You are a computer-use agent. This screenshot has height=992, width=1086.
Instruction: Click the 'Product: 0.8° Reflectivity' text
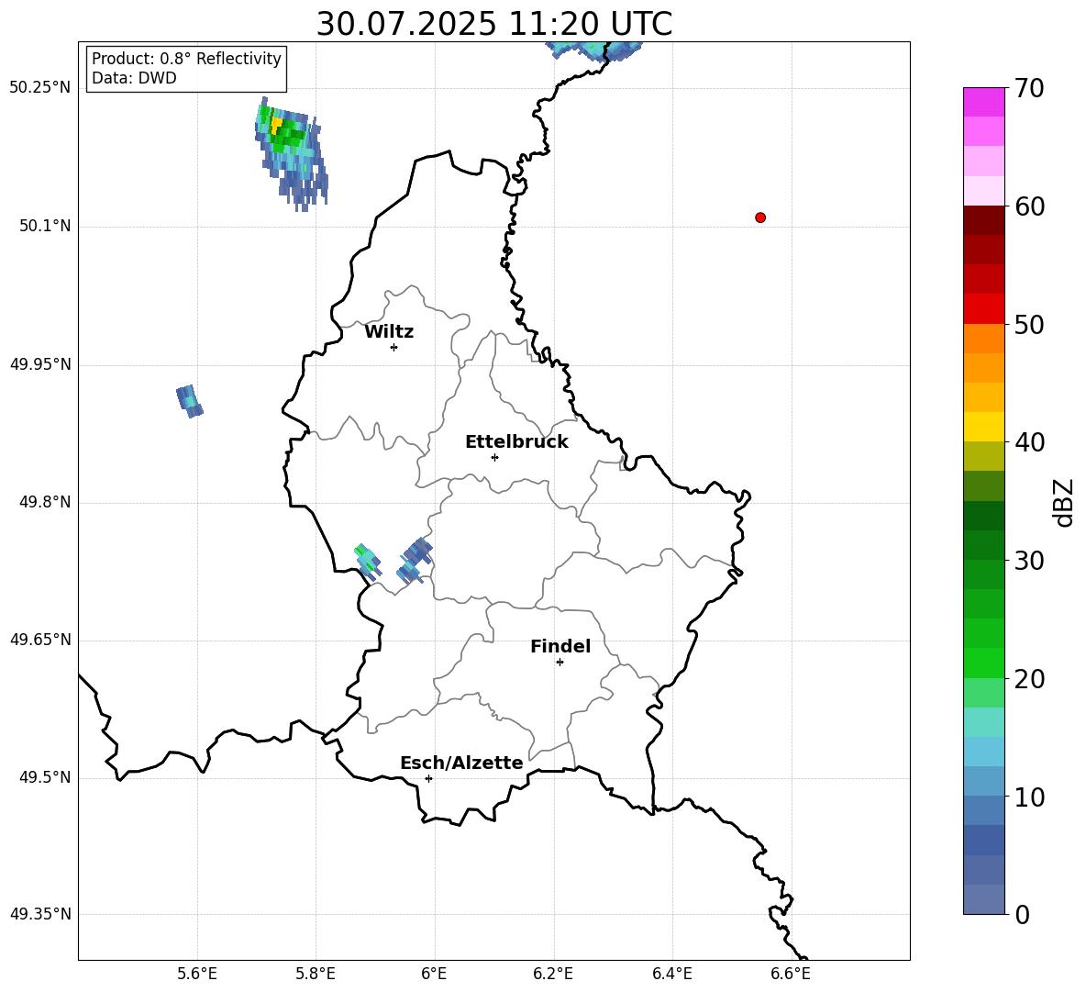click(x=186, y=59)
